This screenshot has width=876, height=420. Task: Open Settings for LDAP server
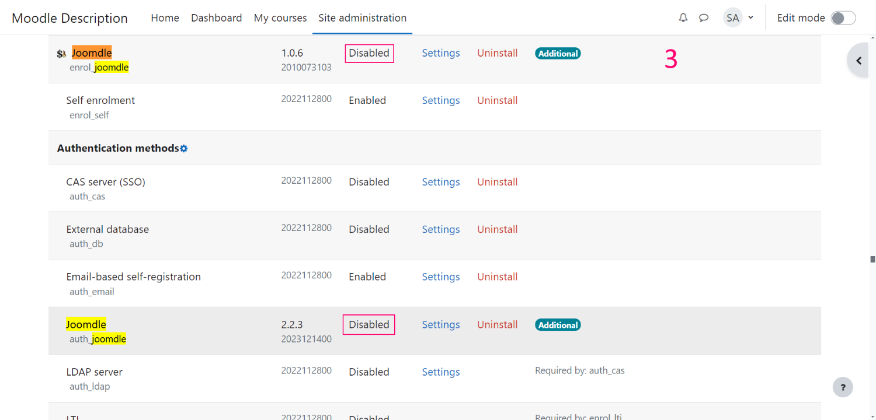(441, 372)
